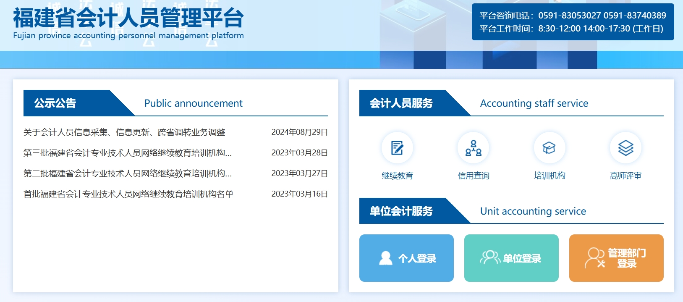Click the group icon in 单位登录
683x302 pixels.
(x=489, y=257)
